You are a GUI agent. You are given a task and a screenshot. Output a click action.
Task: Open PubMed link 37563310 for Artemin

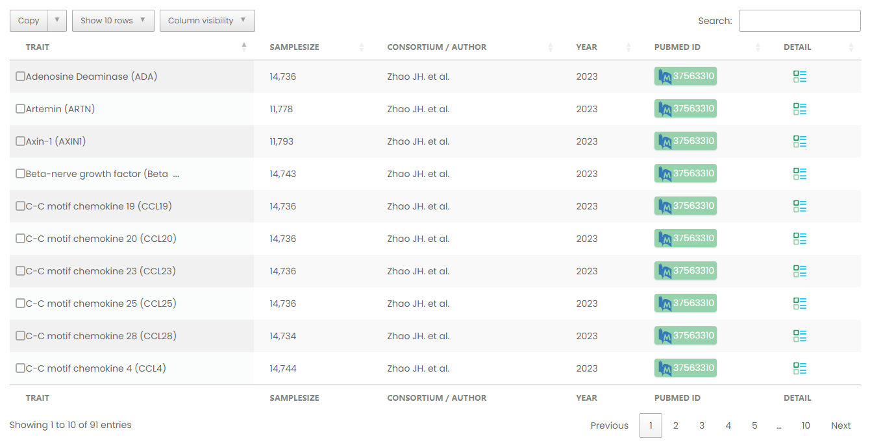(x=686, y=109)
